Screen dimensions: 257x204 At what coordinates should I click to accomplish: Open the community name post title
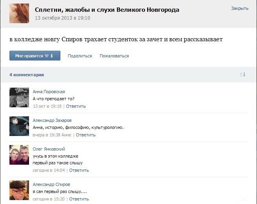[107, 10]
